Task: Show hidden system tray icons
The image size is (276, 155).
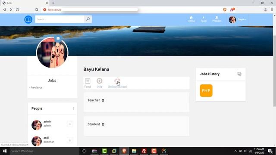Action: 235,151
